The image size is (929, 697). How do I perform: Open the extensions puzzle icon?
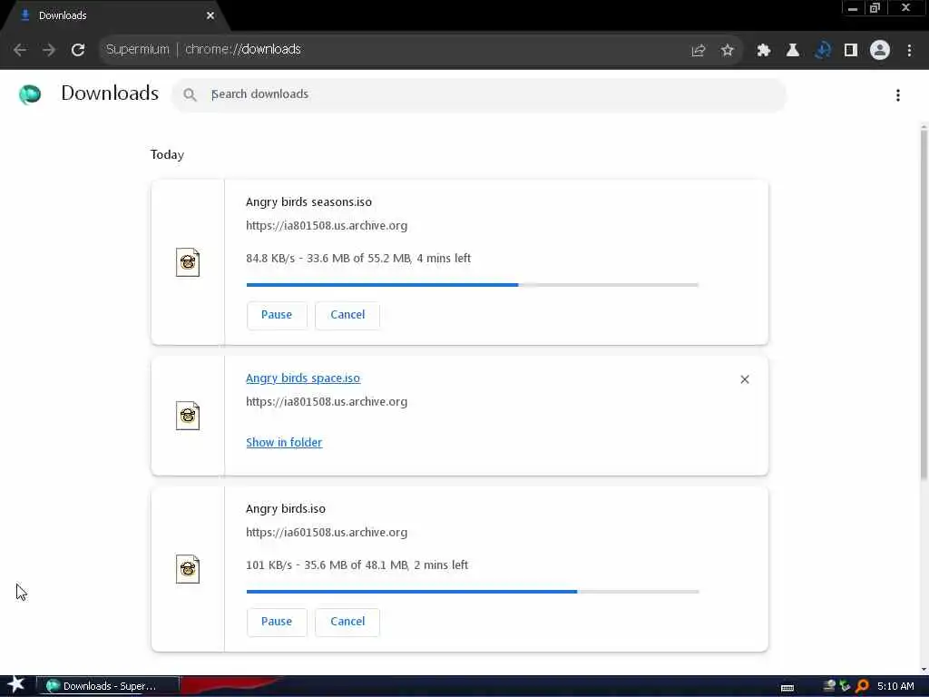[x=763, y=51]
